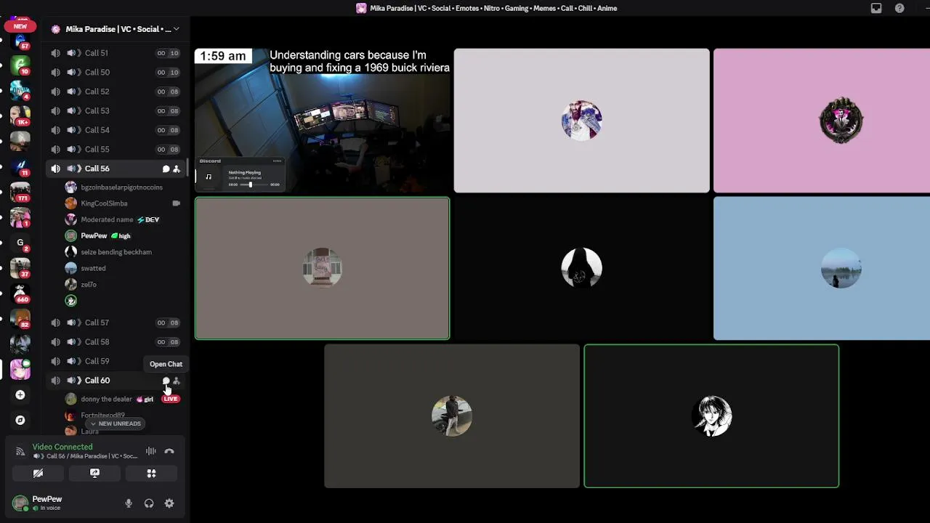
Task: Select user swatted in Call 56
Action: pyautogui.click(x=124, y=268)
